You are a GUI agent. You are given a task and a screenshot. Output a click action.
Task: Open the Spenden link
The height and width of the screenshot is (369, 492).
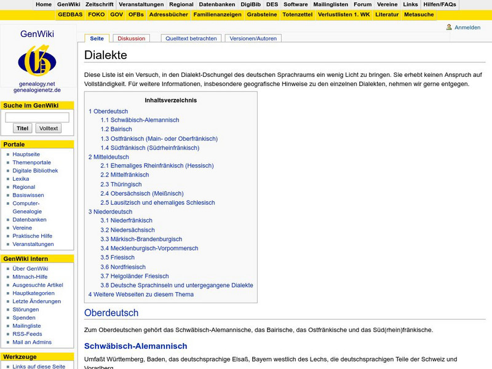coord(24,317)
